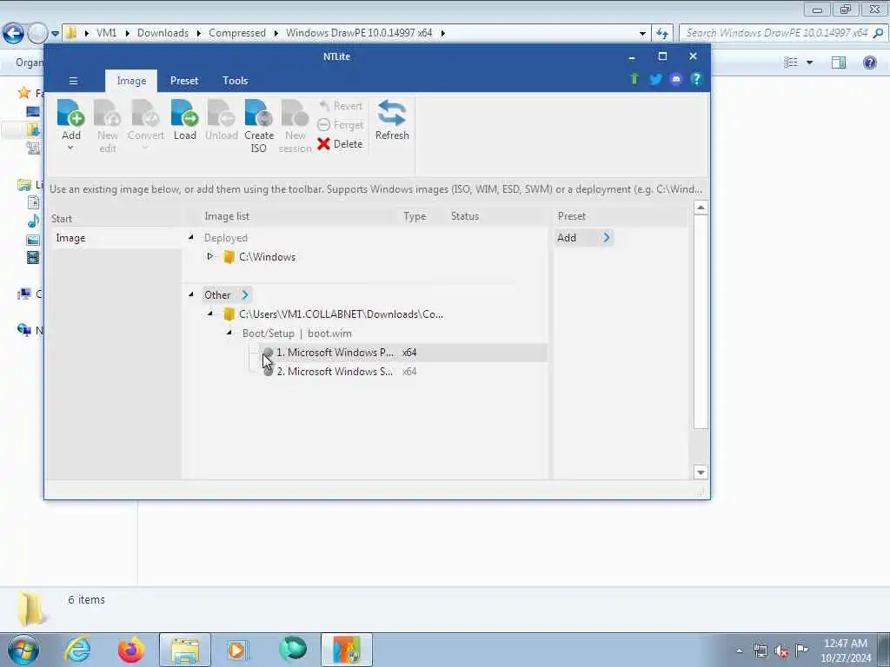Click the C:\Windows folder icon
Screen dimensions: 890x667
229,257
